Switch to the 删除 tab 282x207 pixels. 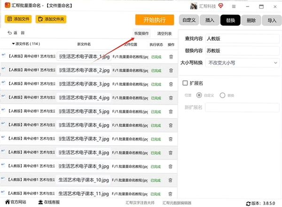click(251, 21)
